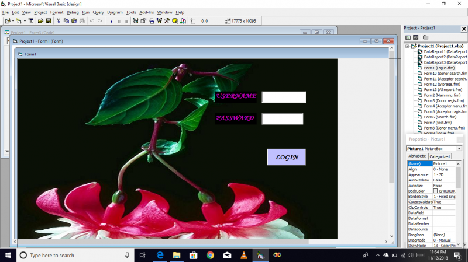Open Data View Window toolbar icon

(x=175, y=21)
